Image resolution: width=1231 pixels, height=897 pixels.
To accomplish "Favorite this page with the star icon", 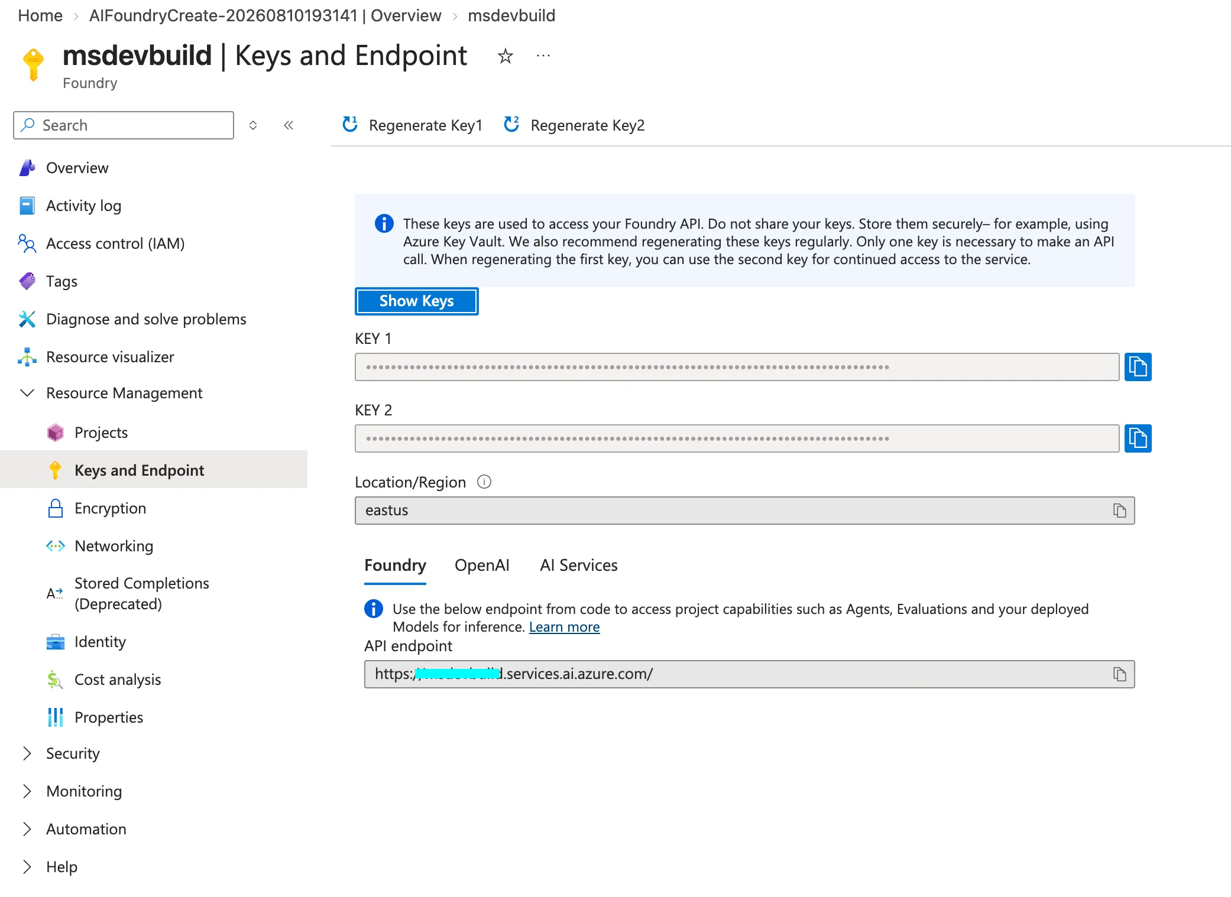I will 505,56.
